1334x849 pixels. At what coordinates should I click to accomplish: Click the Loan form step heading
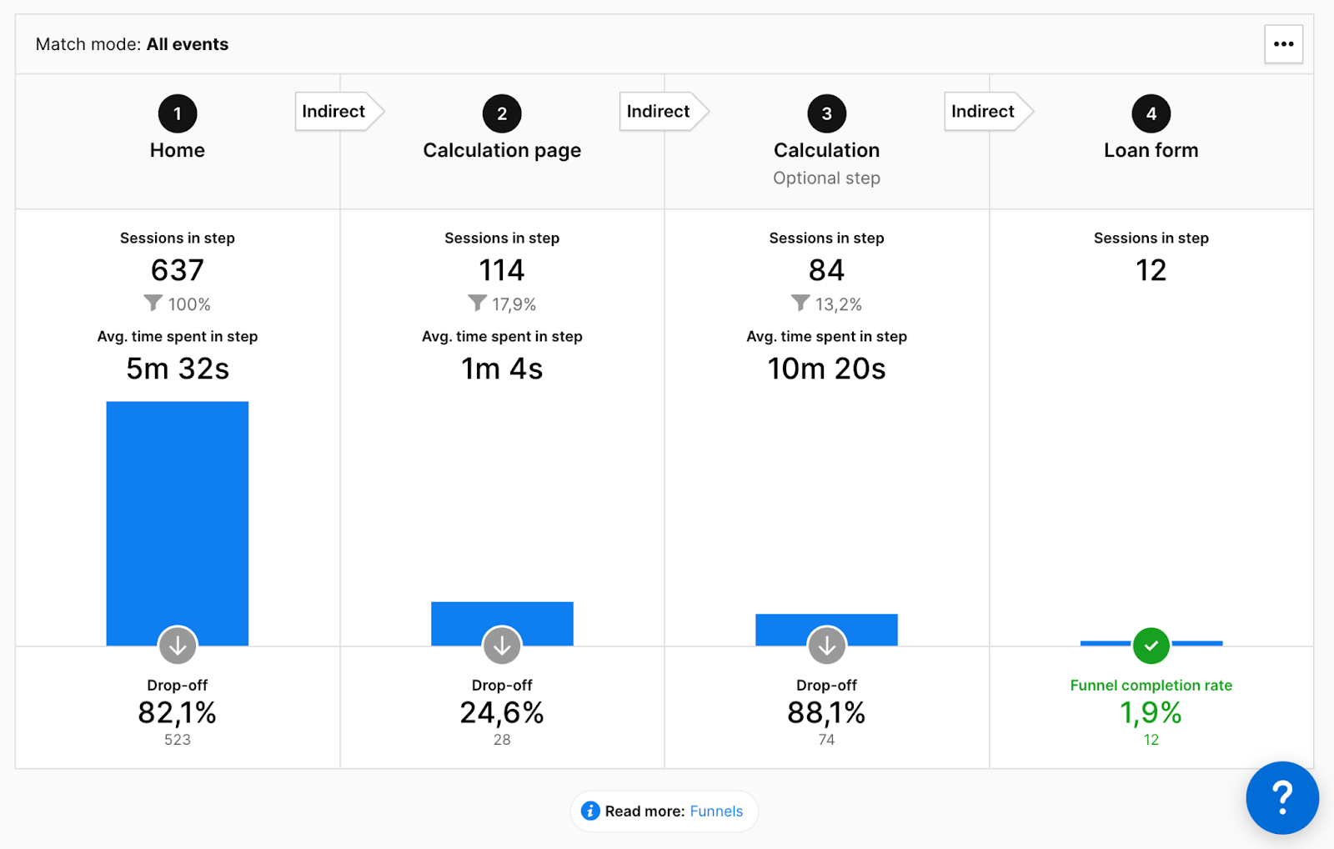pos(1151,150)
